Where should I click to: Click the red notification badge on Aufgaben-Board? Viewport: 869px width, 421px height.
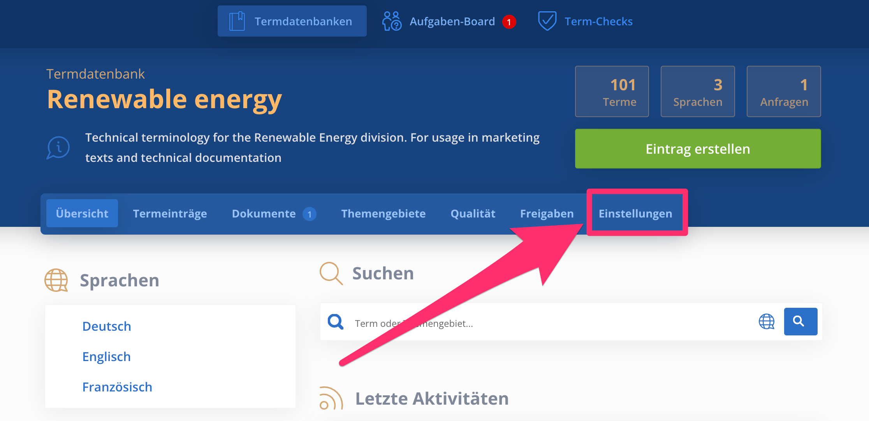(509, 22)
